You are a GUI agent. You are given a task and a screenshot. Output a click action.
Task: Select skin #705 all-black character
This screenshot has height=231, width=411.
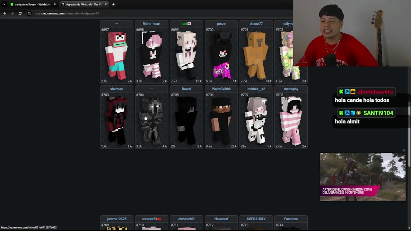(x=186, y=120)
